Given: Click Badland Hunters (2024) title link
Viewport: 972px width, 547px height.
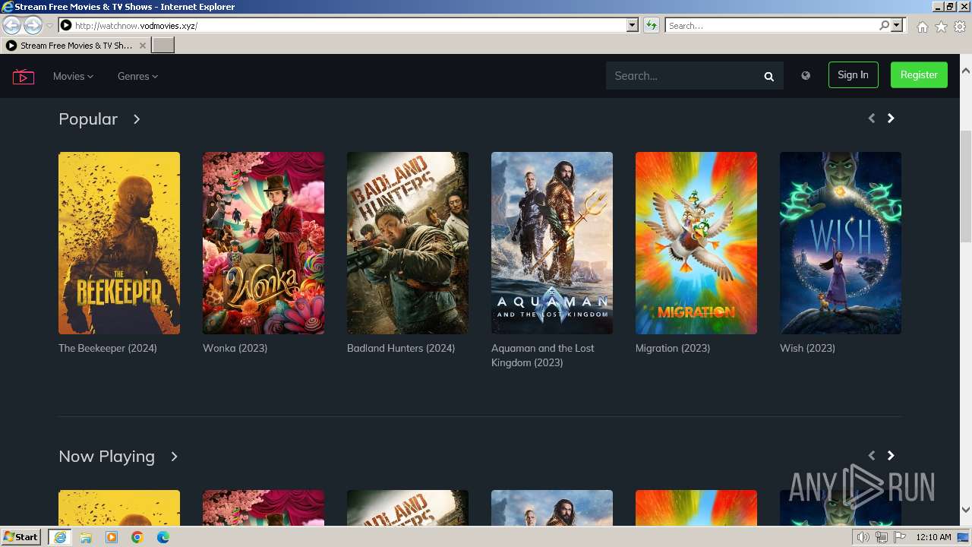Looking at the screenshot, I should coord(401,348).
